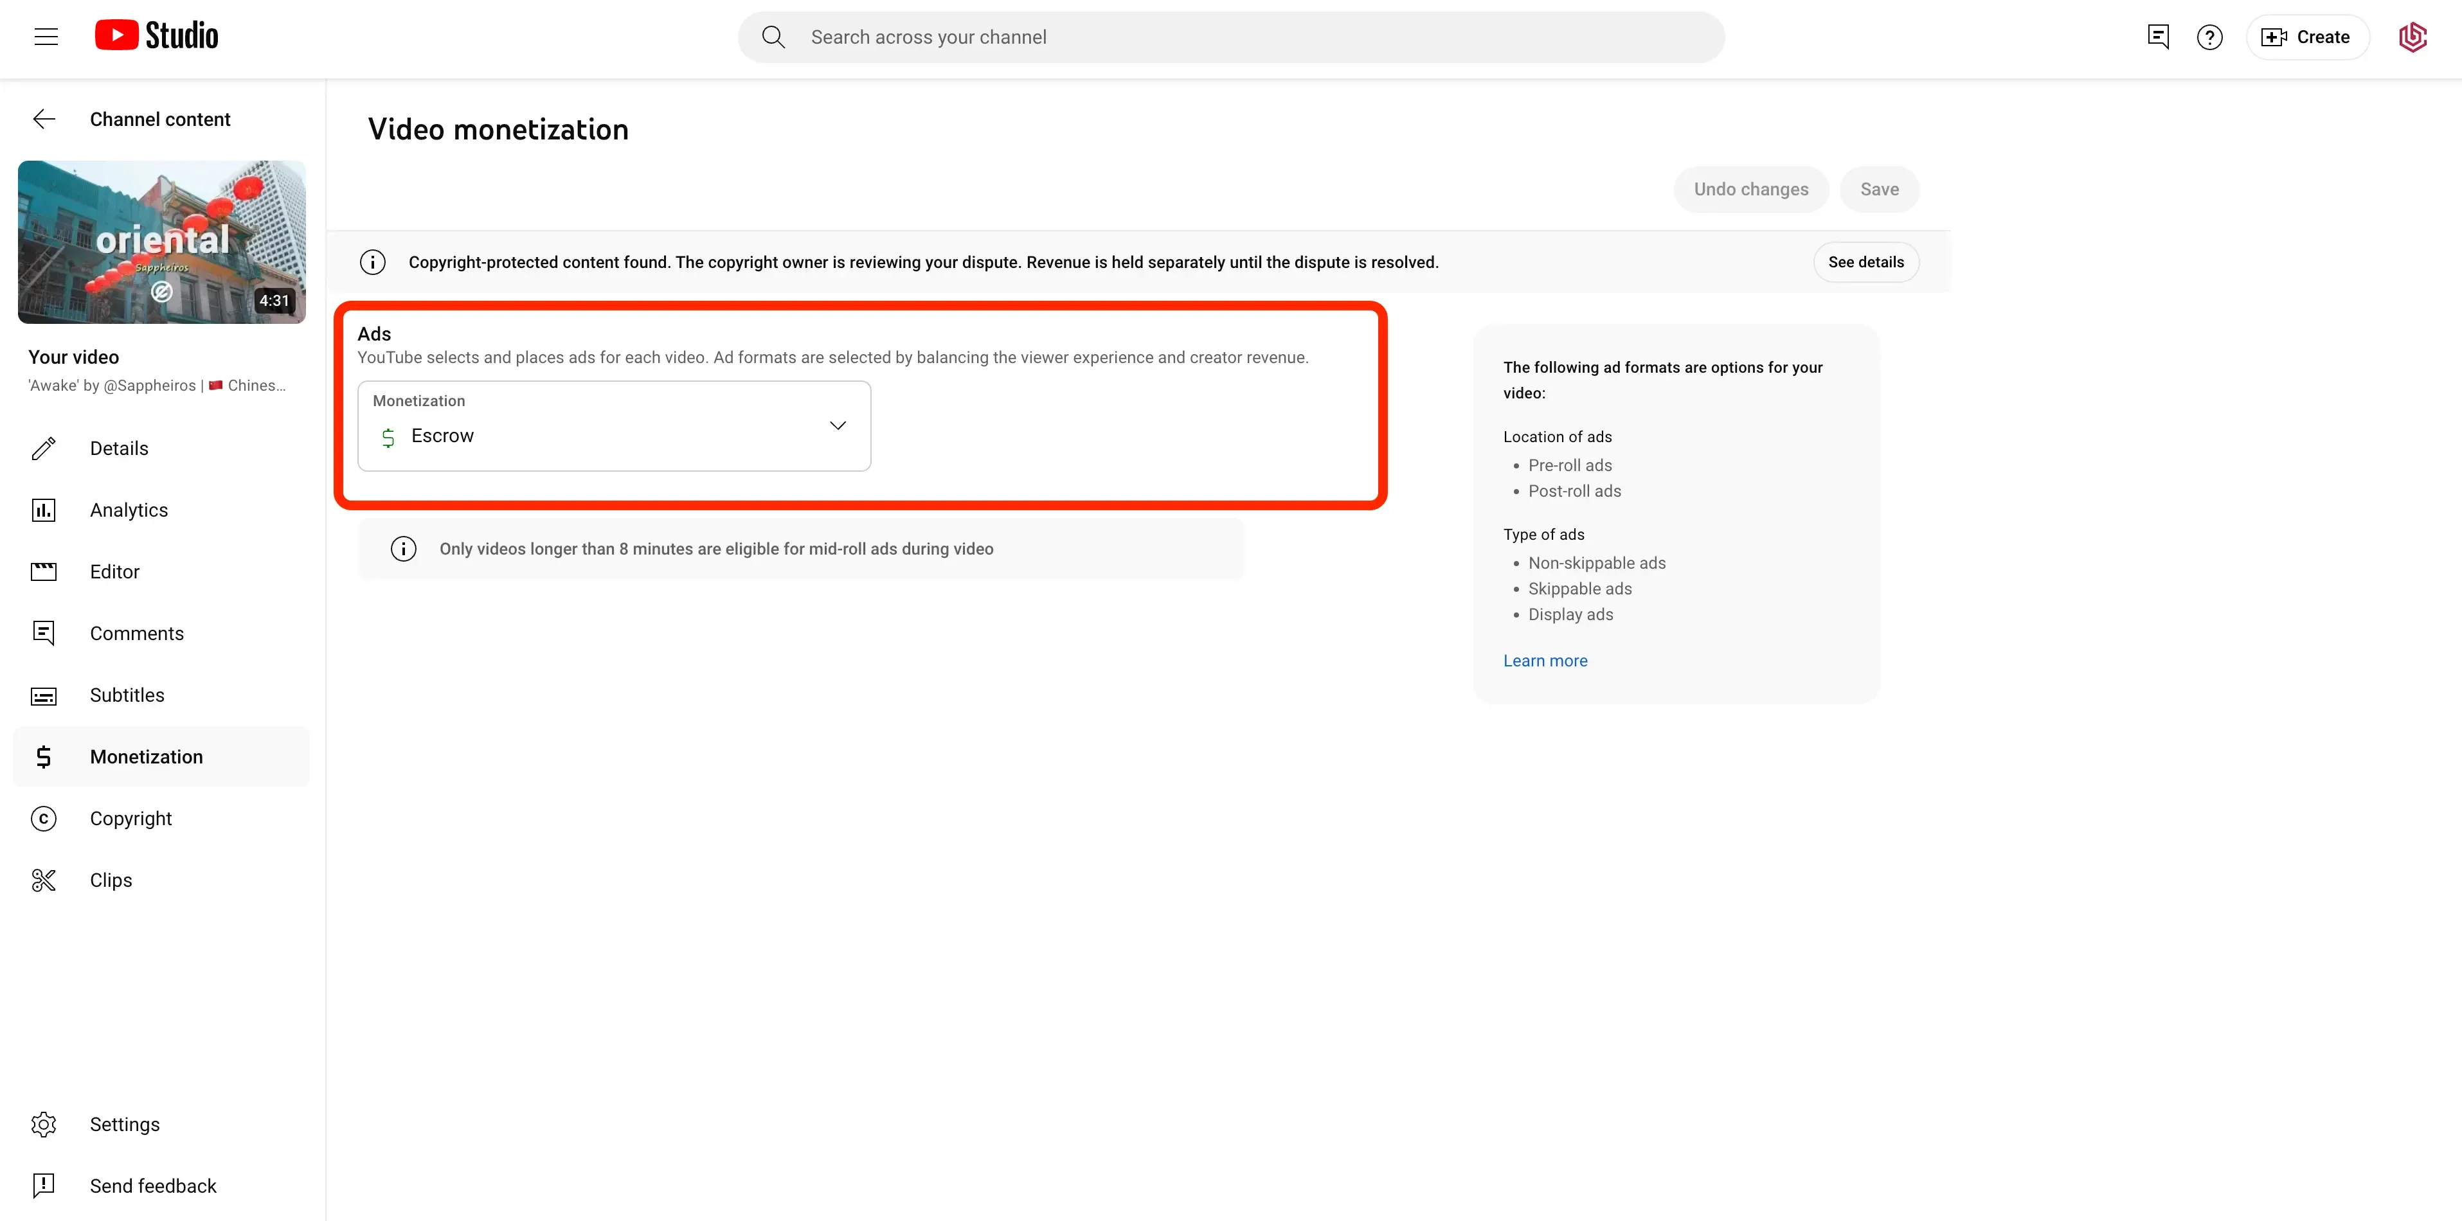
Task: Click the Details pencil icon
Action: [x=44, y=448]
